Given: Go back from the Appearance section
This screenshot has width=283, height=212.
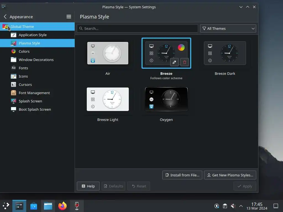Looking at the screenshot, I should tap(5, 17).
